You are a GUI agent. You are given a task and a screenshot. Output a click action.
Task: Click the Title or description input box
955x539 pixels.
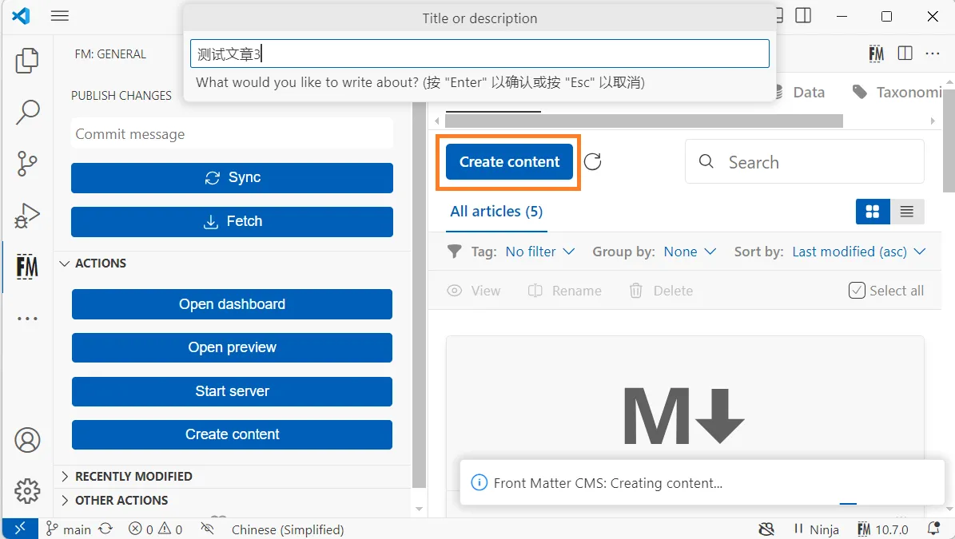[479, 54]
